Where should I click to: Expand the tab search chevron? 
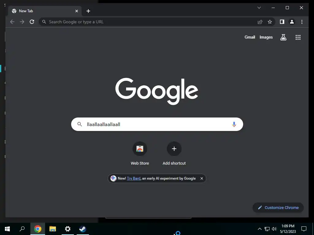click(x=259, y=8)
